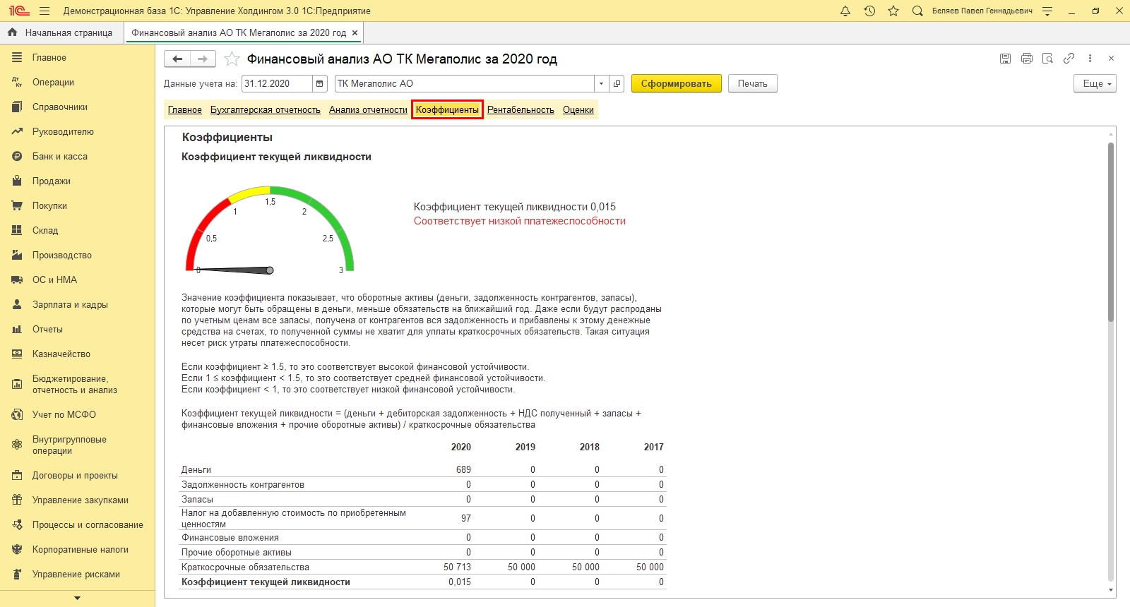Click the Сформировать button
The image size is (1130, 607).
[677, 84]
